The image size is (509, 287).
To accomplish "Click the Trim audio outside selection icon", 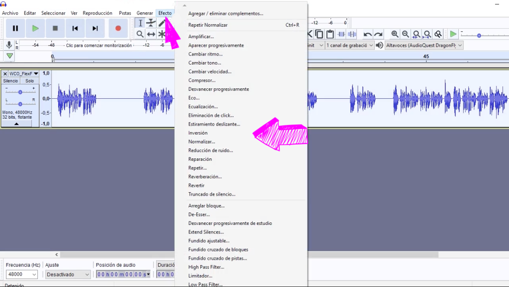I will pyautogui.click(x=341, y=34).
